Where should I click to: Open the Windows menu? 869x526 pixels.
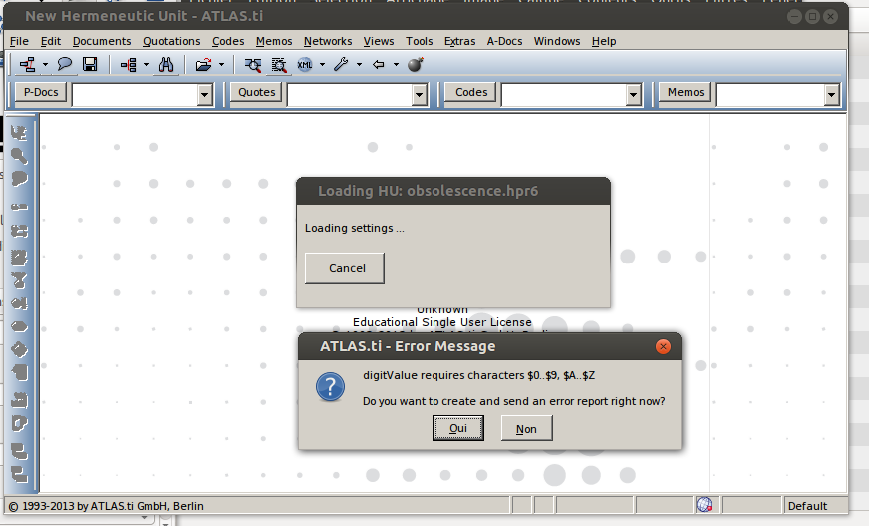coord(557,41)
